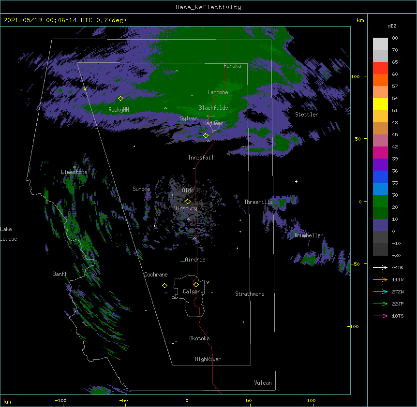Viewport: 417px width, 407px height.
Task: Select the light grey 80 dBZ legend swatch
Action: (x=380, y=44)
